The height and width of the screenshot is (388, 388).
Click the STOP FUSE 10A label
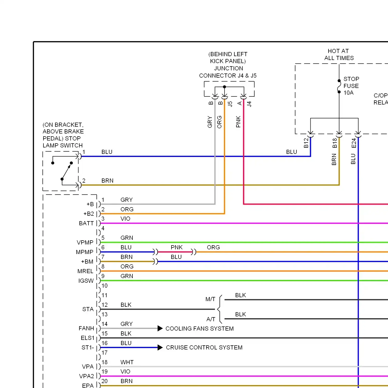(351, 86)
